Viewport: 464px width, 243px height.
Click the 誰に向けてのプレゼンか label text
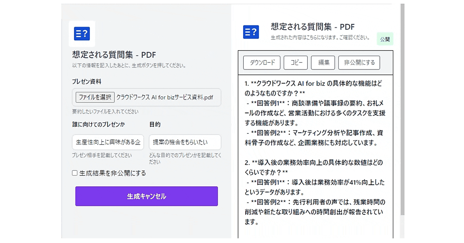98,125
